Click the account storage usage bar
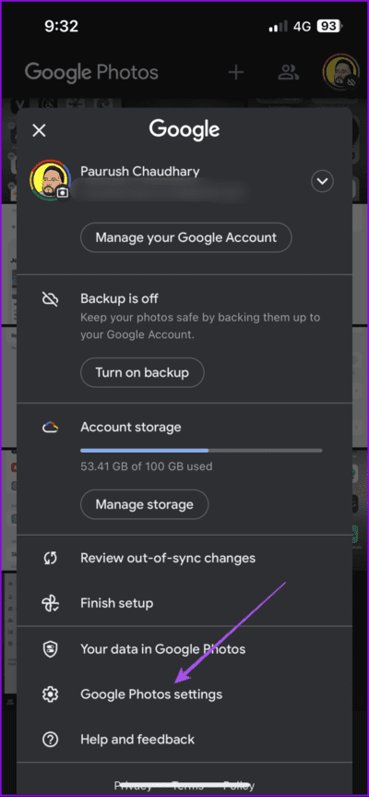Image resolution: width=369 pixels, height=797 pixels. [x=201, y=451]
